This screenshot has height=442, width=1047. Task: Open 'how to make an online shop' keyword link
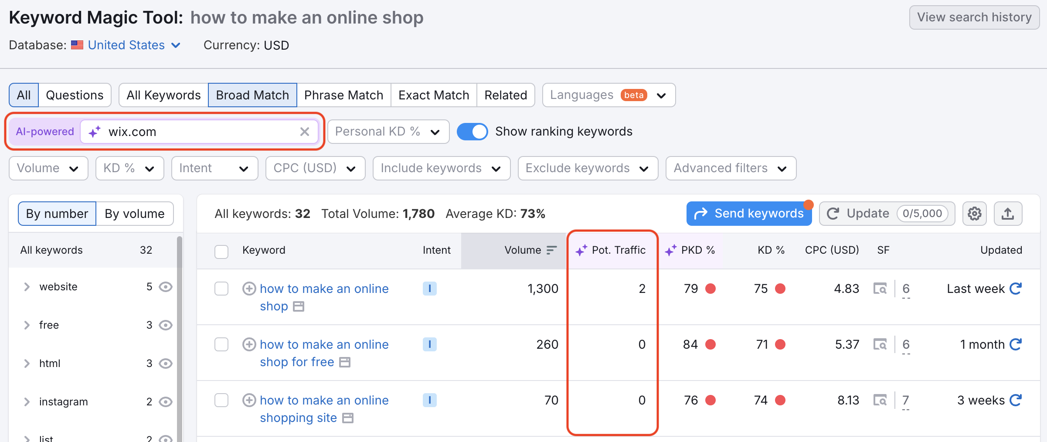coord(324,297)
